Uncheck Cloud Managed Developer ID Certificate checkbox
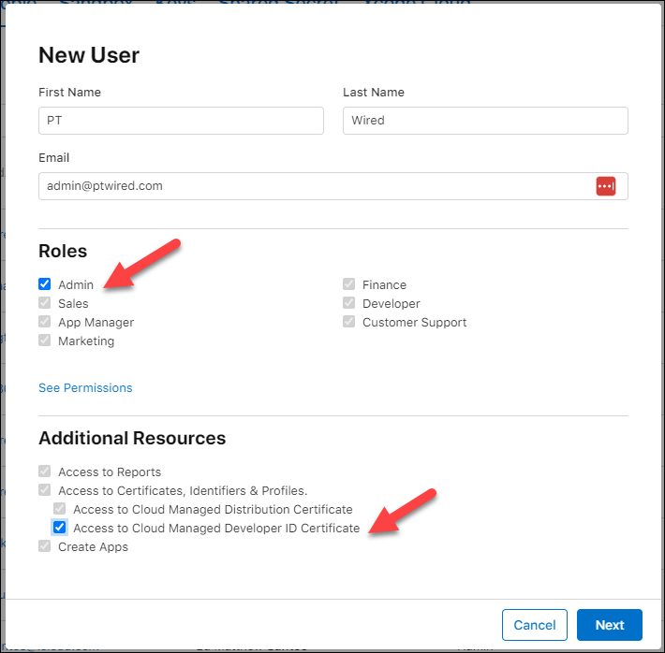The height and width of the screenshot is (653, 665). [x=59, y=527]
